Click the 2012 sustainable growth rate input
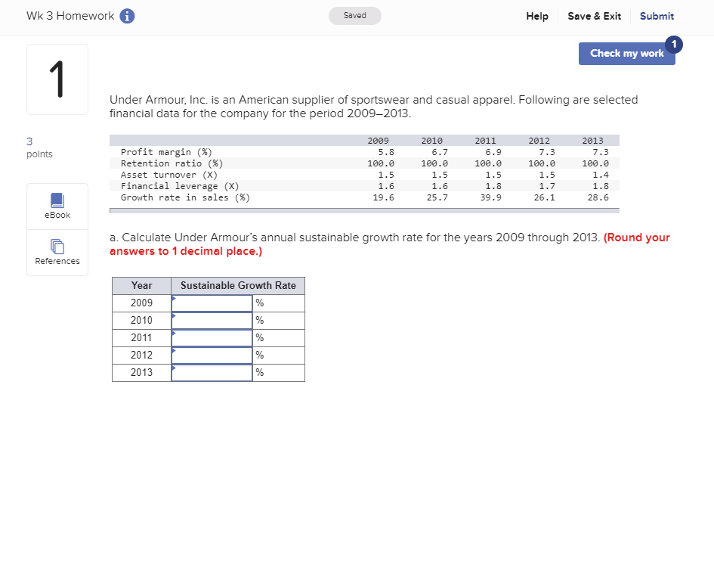 point(212,355)
